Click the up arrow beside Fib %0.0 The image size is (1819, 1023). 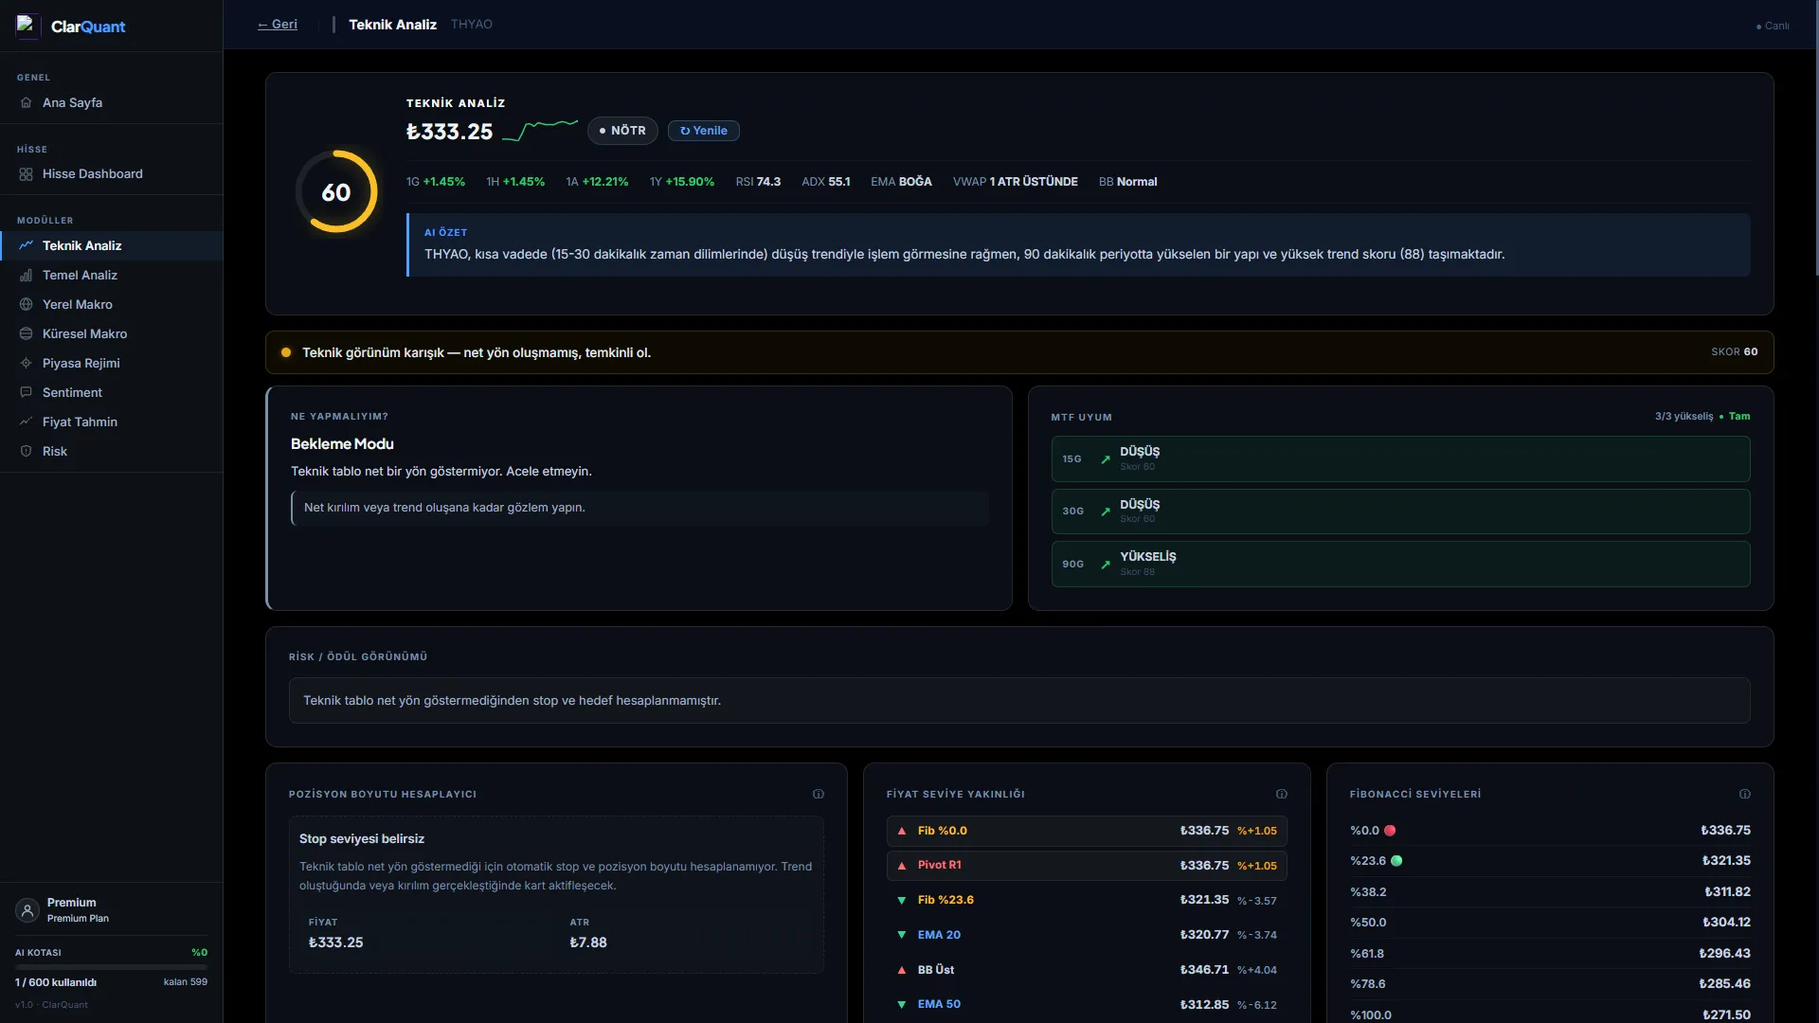coord(902,831)
